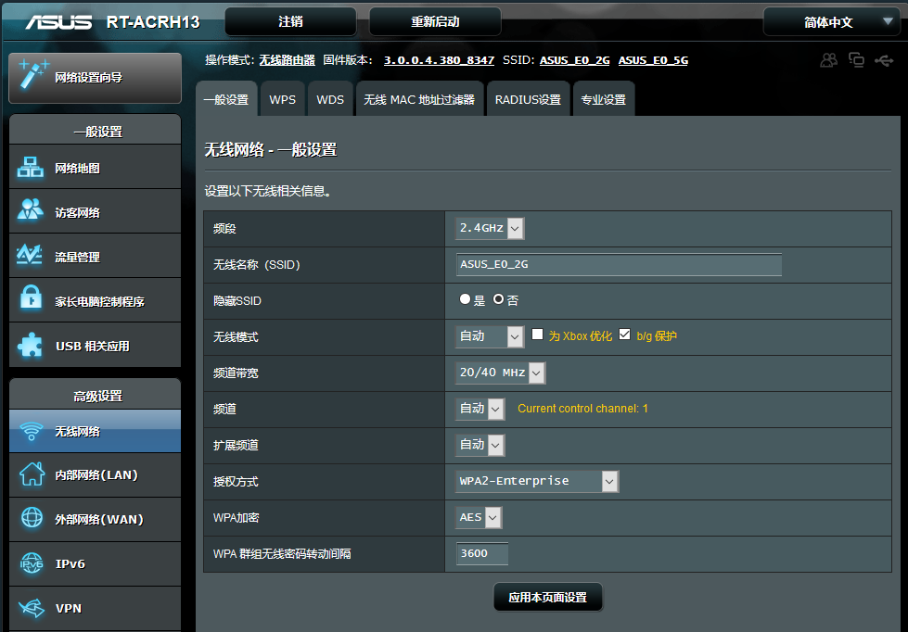Open the 频道带宽 20/40 MHz dropdown
908x632 pixels.
[x=500, y=373]
